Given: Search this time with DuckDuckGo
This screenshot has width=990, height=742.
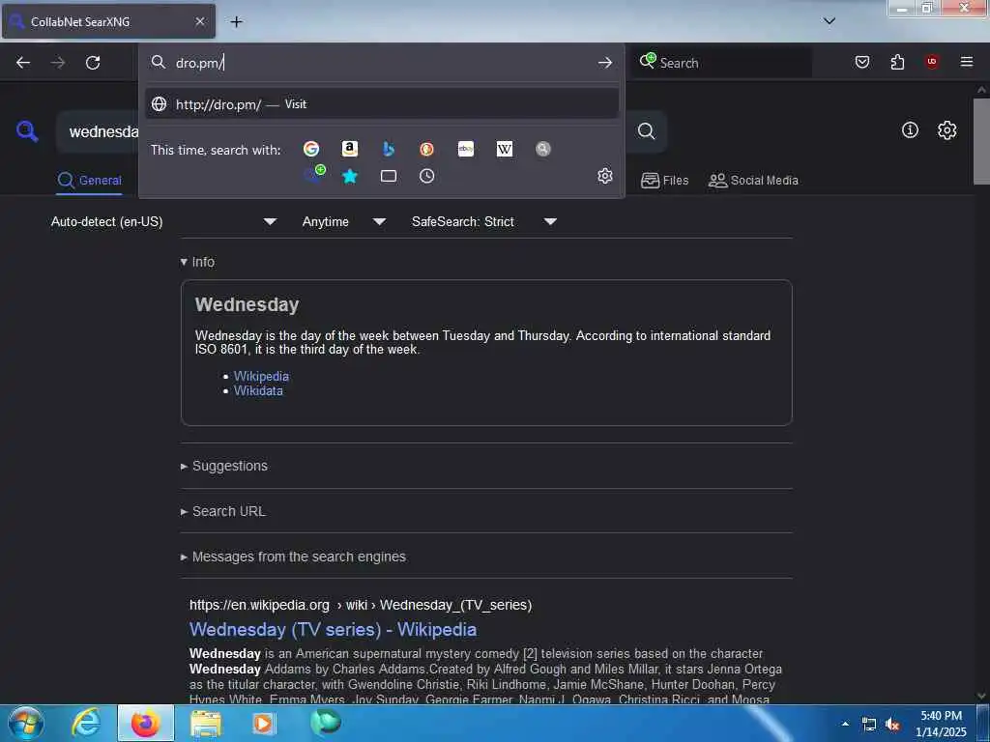Looking at the screenshot, I should (426, 149).
